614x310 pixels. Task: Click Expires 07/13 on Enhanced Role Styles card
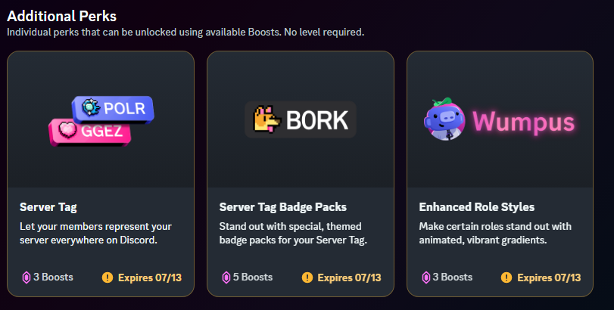[x=549, y=277]
